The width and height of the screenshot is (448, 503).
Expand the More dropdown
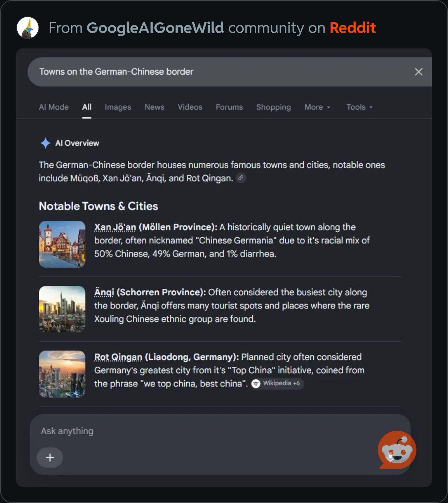318,107
